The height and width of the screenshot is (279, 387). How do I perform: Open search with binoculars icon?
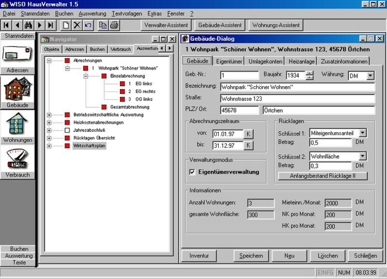(29, 25)
